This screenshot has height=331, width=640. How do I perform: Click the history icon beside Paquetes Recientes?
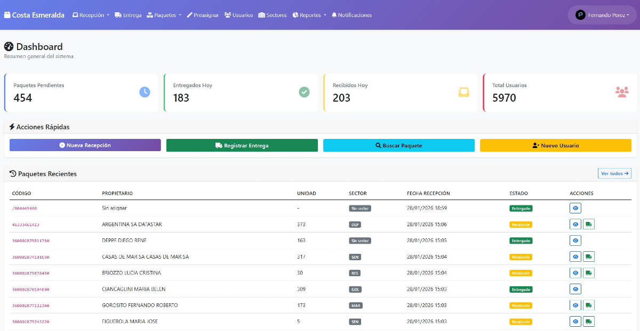click(13, 173)
